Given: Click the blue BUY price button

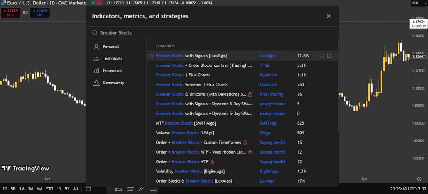Looking at the screenshot, I should 40,13.
